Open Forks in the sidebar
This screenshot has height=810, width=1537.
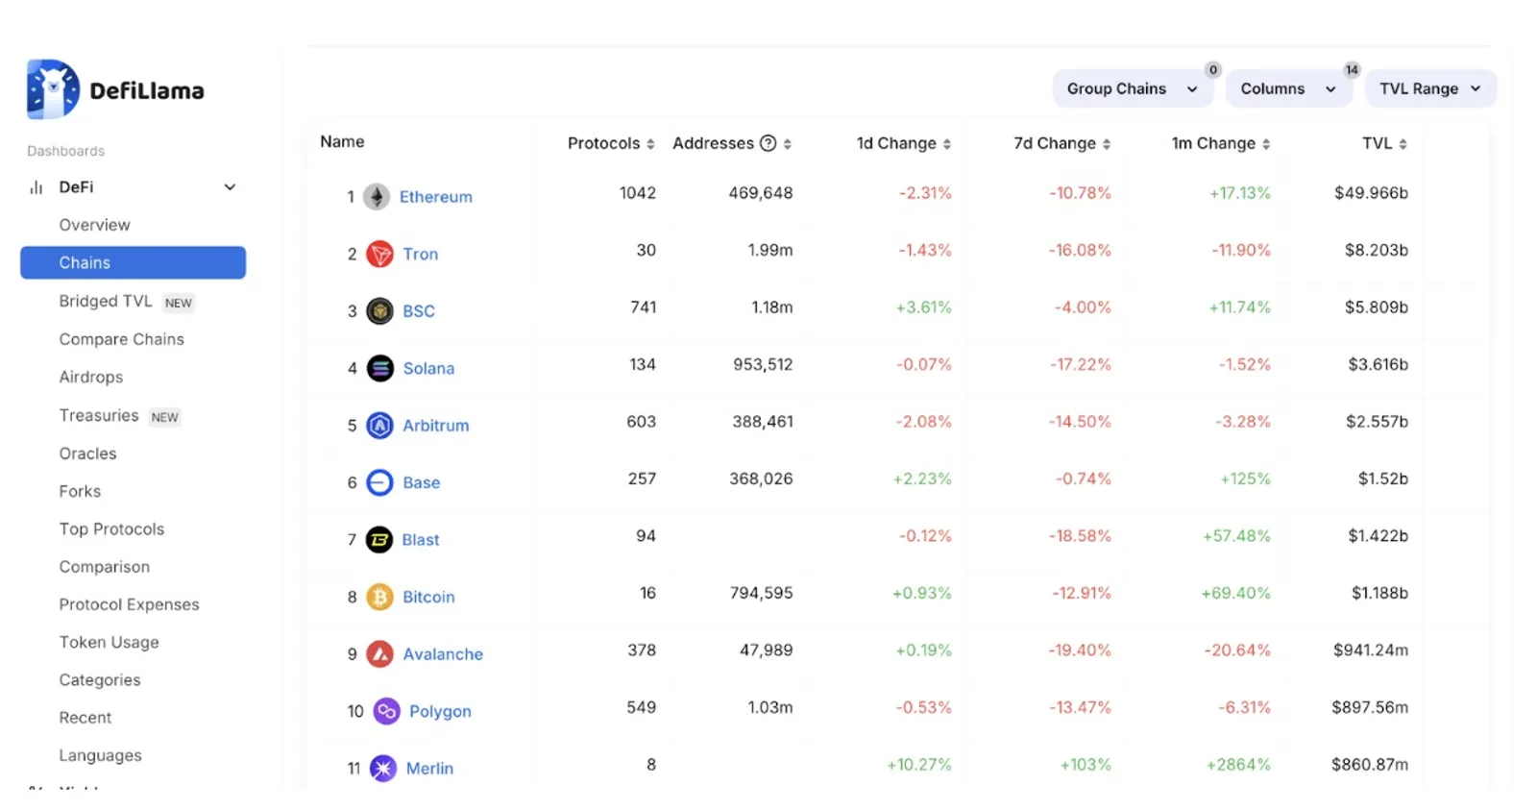[80, 491]
